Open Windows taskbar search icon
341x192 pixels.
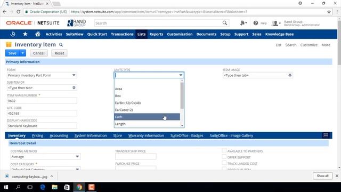pyautogui.click(x=18, y=187)
